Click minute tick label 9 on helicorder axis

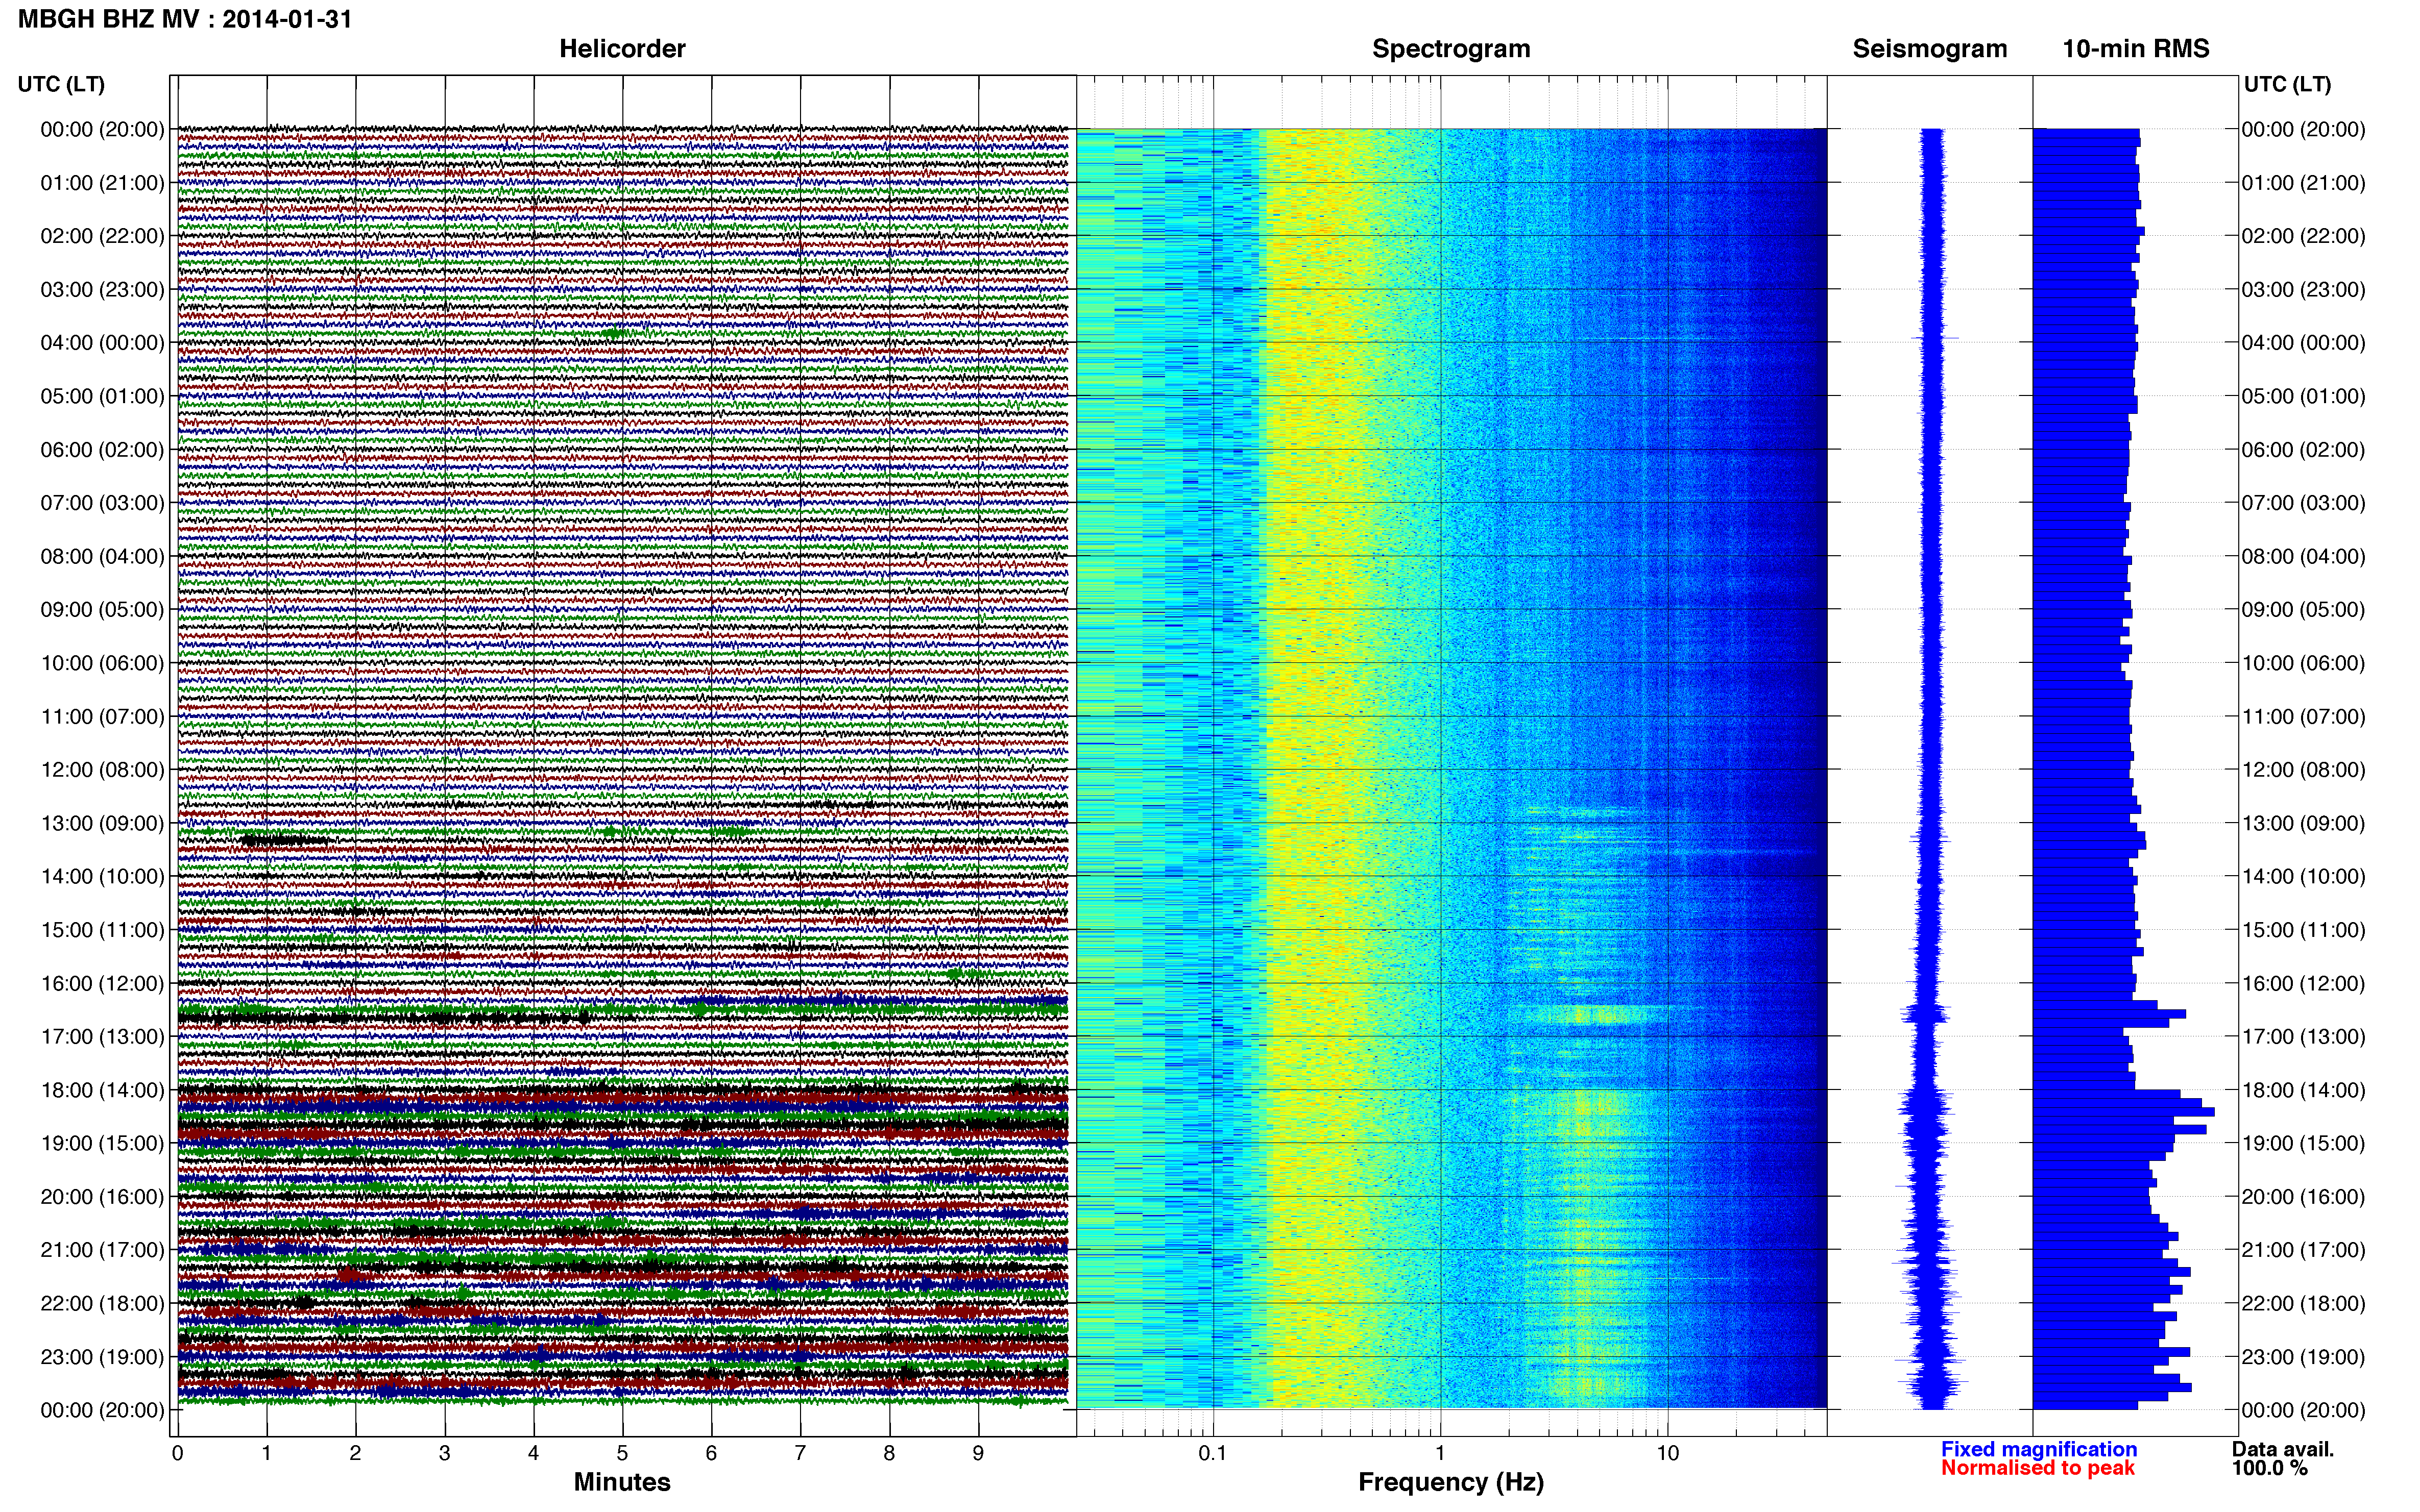[978, 1454]
